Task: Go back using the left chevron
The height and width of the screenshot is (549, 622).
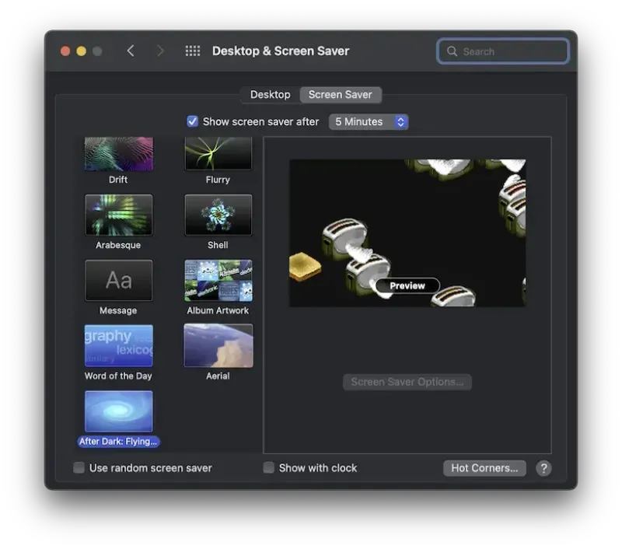Action: tap(131, 51)
